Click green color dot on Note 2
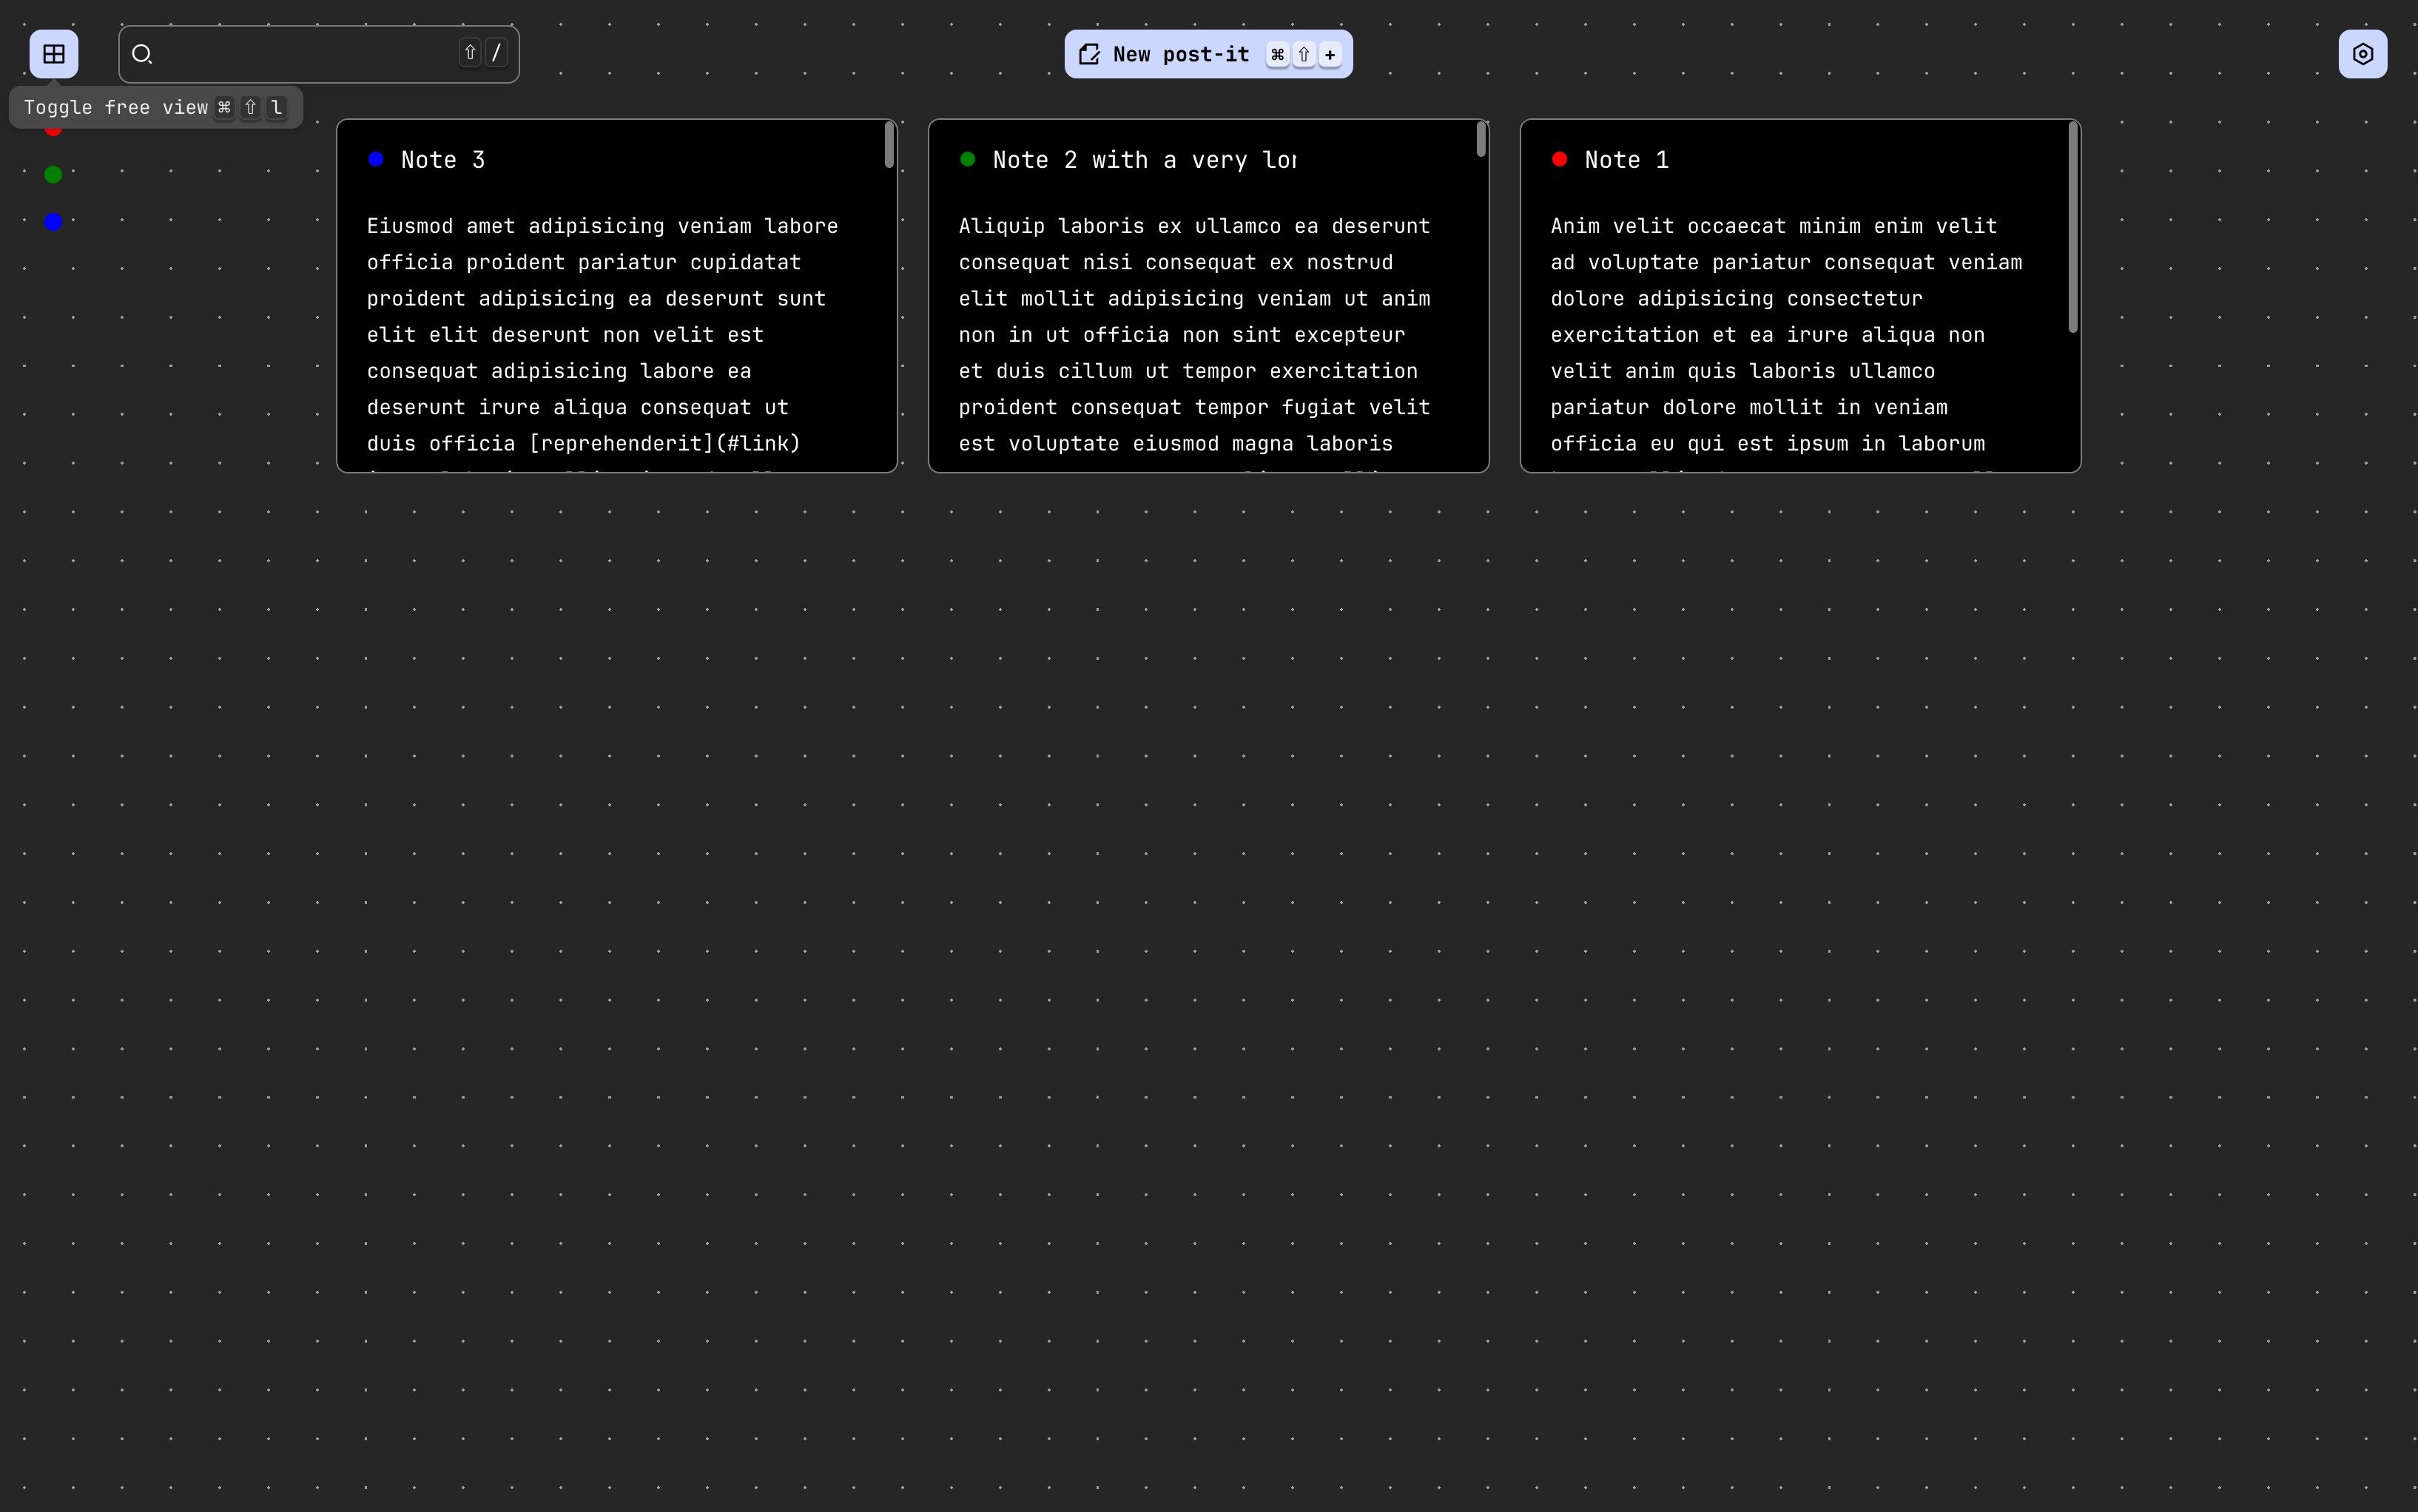2418x1512 pixels. click(x=967, y=159)
